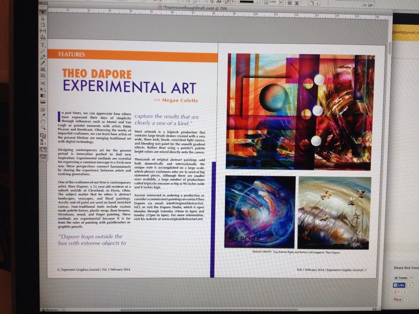The image size is (419, 314).
Task: Select the Direct Selection tool
Action: tap(43, 19)
